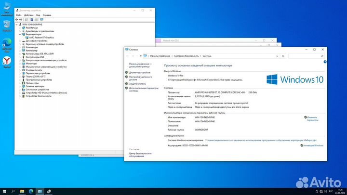347x195 pixels.
Task: Expand the Клавиатуры category
Action: click(20, 47)
